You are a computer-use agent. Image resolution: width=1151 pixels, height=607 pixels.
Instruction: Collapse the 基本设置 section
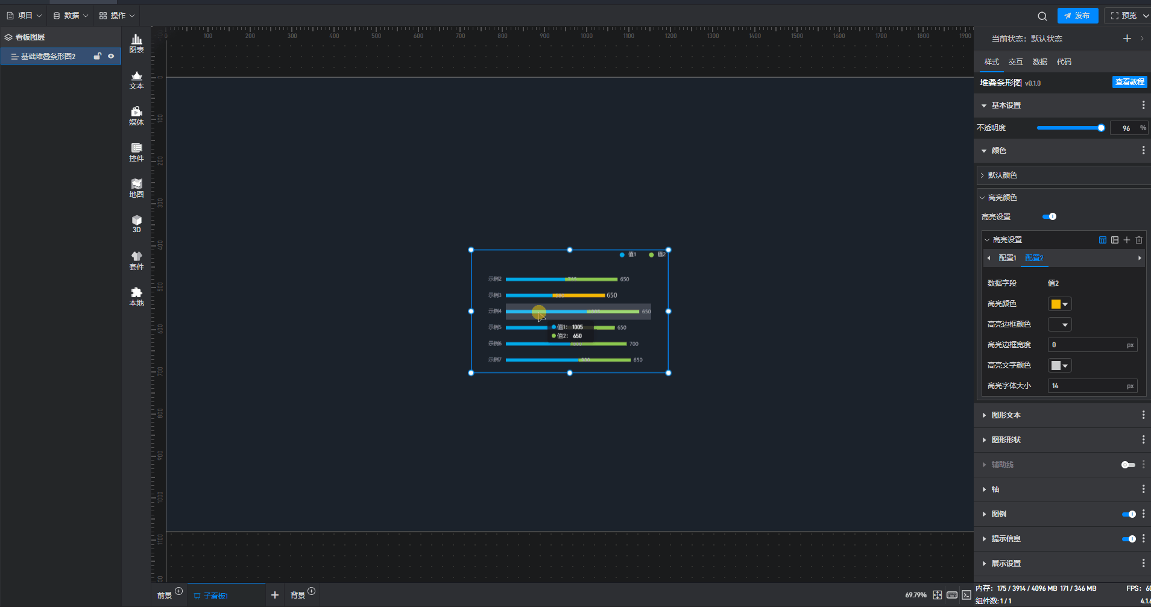tap(984, 105)
